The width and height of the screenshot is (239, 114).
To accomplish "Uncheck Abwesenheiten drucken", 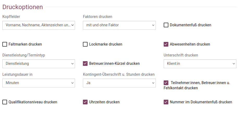I will [x=166, y=44].
